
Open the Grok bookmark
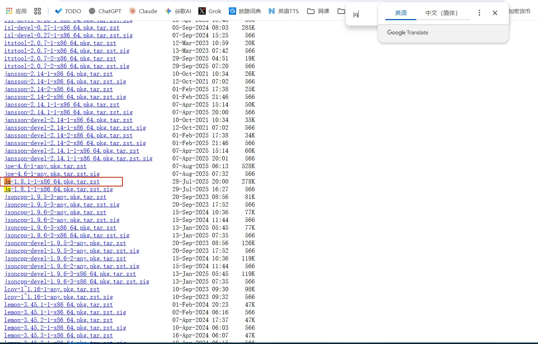pos(210,11)
